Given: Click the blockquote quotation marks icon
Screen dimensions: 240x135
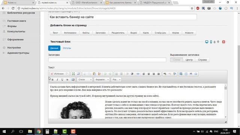Looking at the screenshot, I should pos(138,74).
